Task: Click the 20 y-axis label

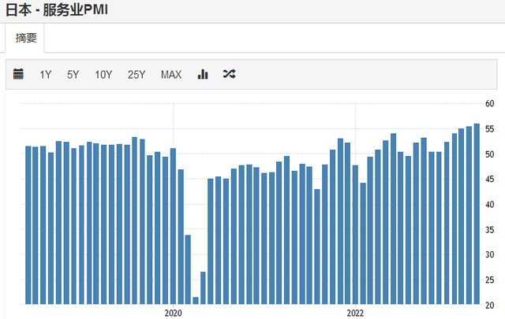Action: (489, 305)
